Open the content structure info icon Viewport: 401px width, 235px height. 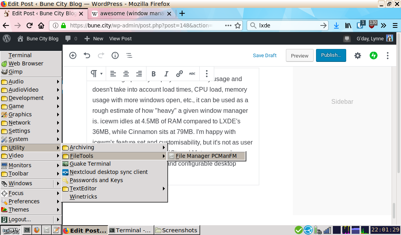click(x=115, y=56)
